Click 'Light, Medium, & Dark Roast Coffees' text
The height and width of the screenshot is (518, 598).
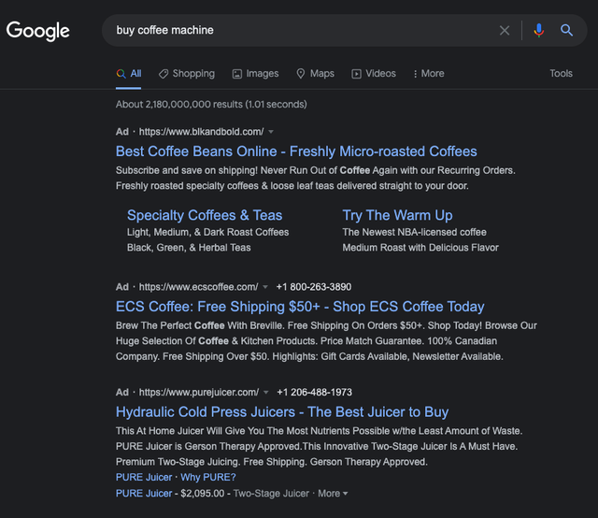(207, 232)
